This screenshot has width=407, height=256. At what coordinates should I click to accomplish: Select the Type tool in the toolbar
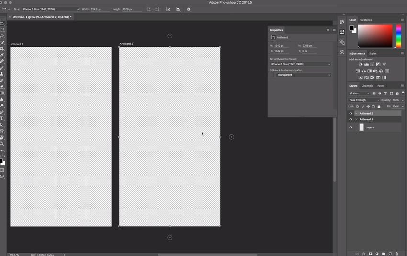click(x=2, y=118)
